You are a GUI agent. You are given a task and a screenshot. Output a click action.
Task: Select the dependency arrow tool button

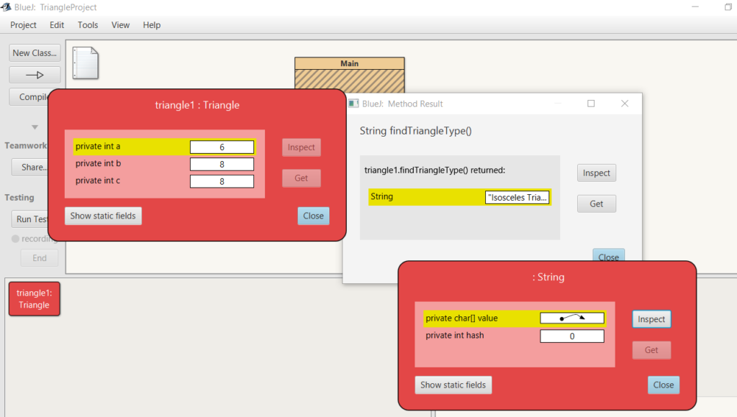[x=35, y=75]
